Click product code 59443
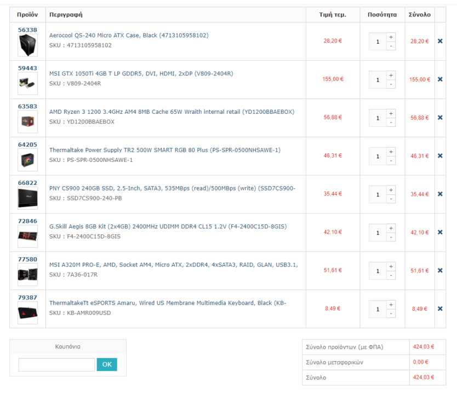 28,68
